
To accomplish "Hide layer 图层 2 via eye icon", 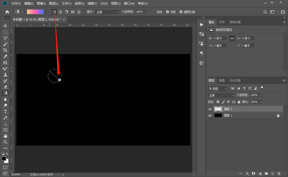I will click(x=210, y=109).
